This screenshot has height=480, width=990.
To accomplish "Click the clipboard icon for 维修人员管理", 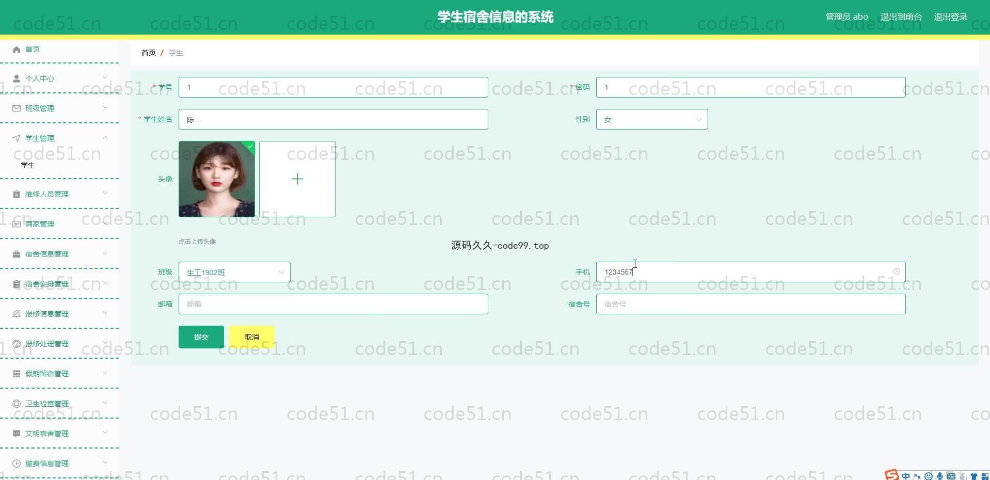I will click(x=17, y=194).
